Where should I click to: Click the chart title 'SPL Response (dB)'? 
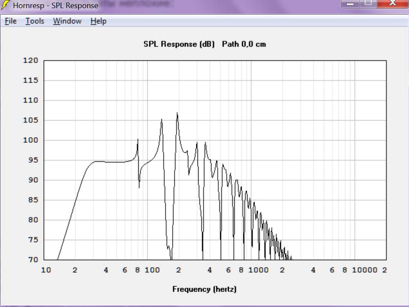coord(179,44)
